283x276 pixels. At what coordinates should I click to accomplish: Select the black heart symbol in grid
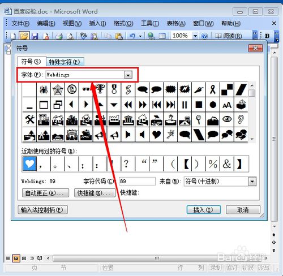pyautogui.click(x=156, y=135)
